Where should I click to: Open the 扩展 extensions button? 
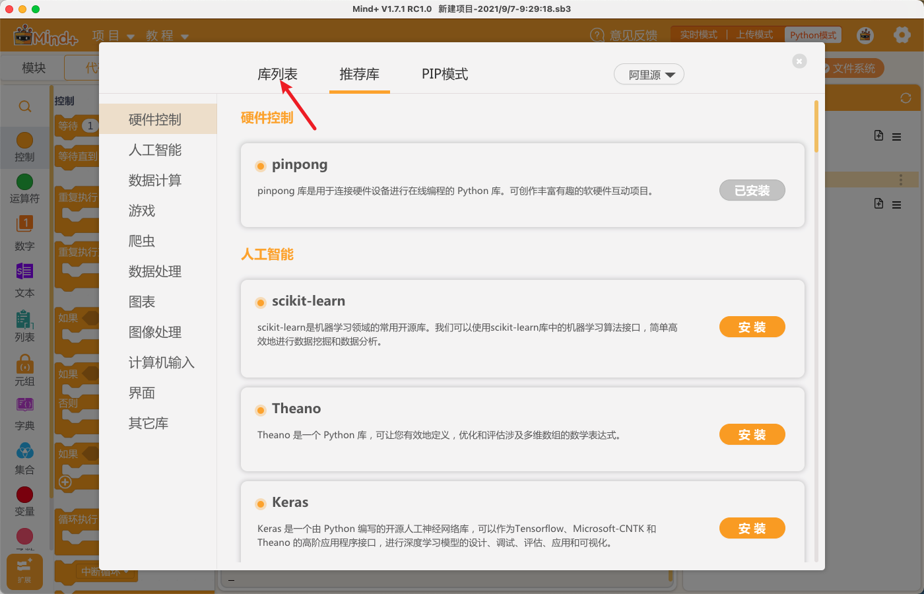click(24, 571)
